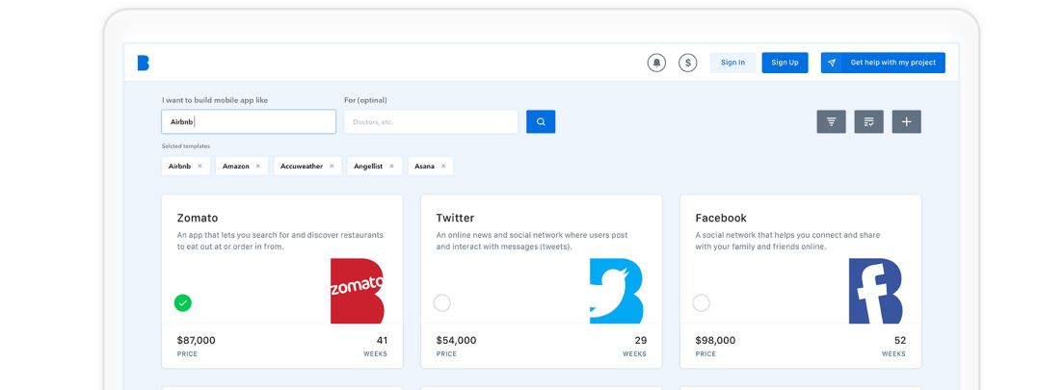Click the $98,000 price value
The image size is (1038, 390).
(x=715, y=341)
